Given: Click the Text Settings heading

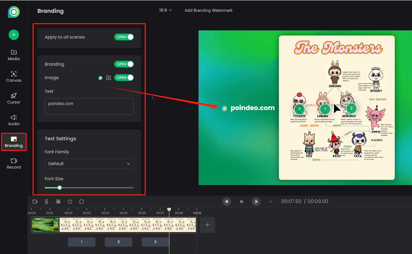Looking at the screenshot, I should coord(60,139).
